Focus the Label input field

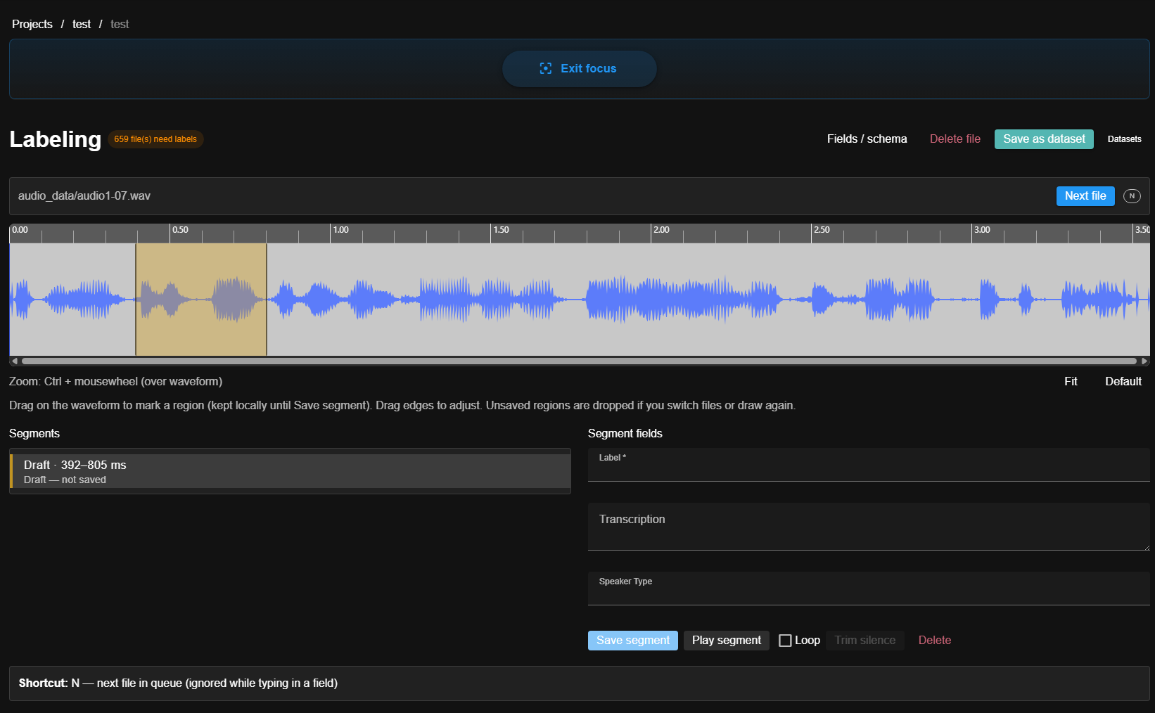click(869, 465)
